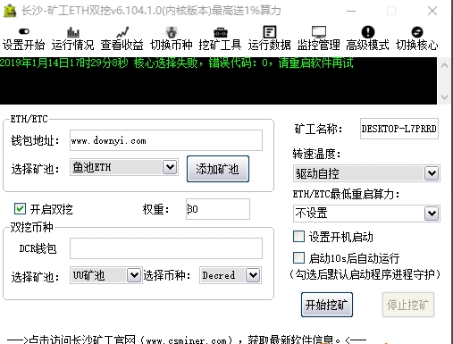Open 查看收益 trend line icon
This screenshot has width=453, height=344.
pos(122,32)
